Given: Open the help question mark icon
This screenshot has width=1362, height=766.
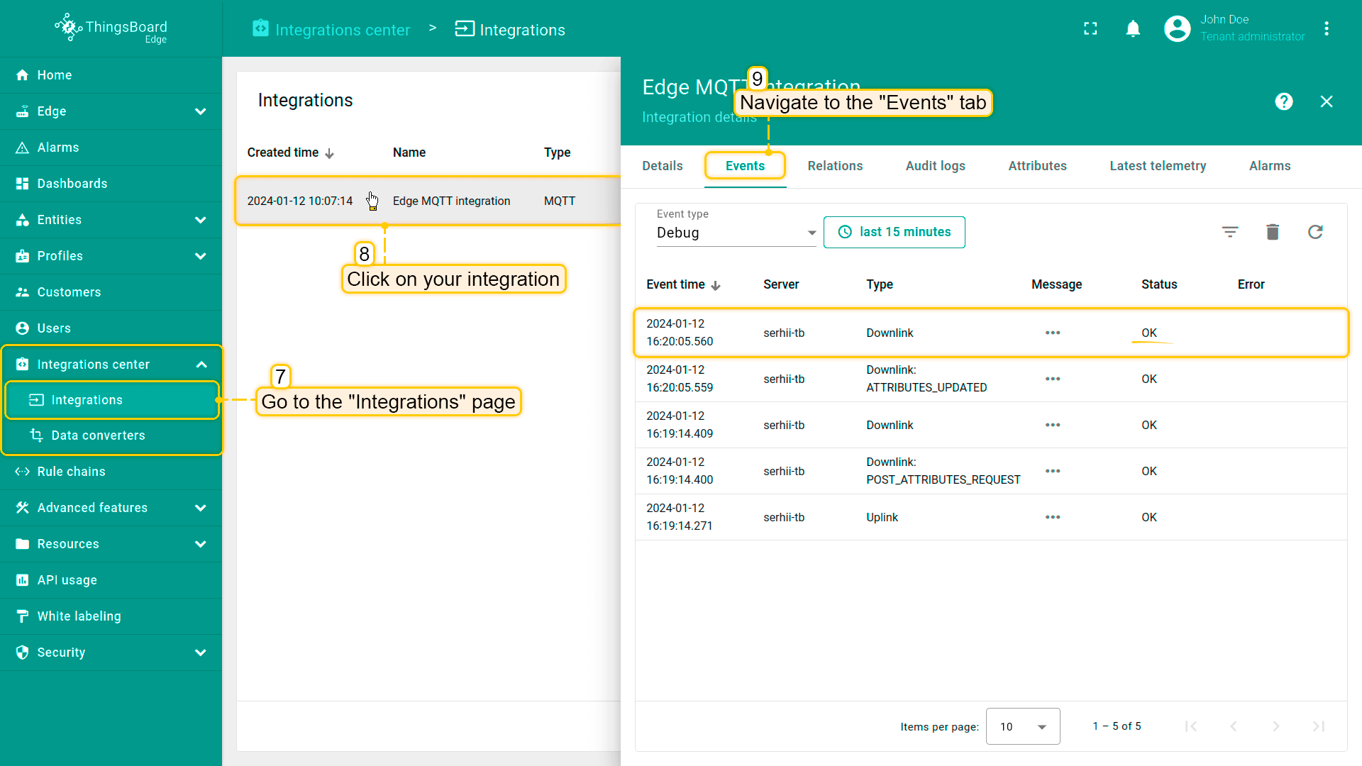Looking at the screenshot, I should (1283, 101).
